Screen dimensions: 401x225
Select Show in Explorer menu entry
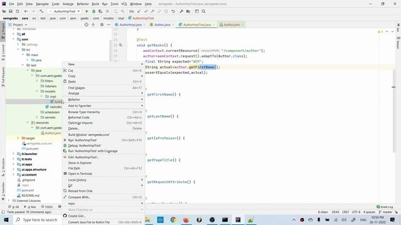103,162
